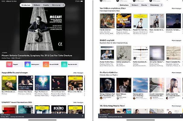Play the track from right mini-player bar
183x121 pixels.
tap(181, 116)
